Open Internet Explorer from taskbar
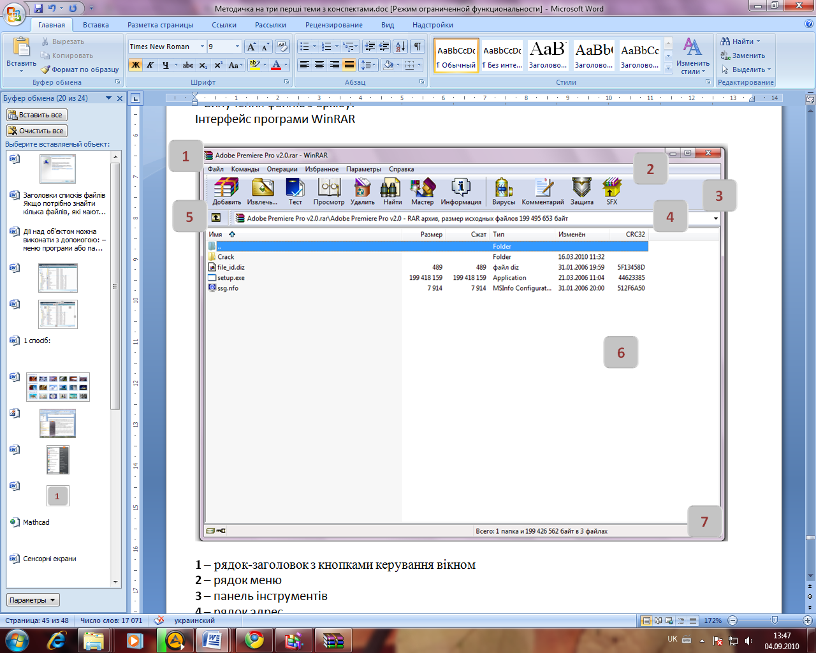 click(56, 640)
